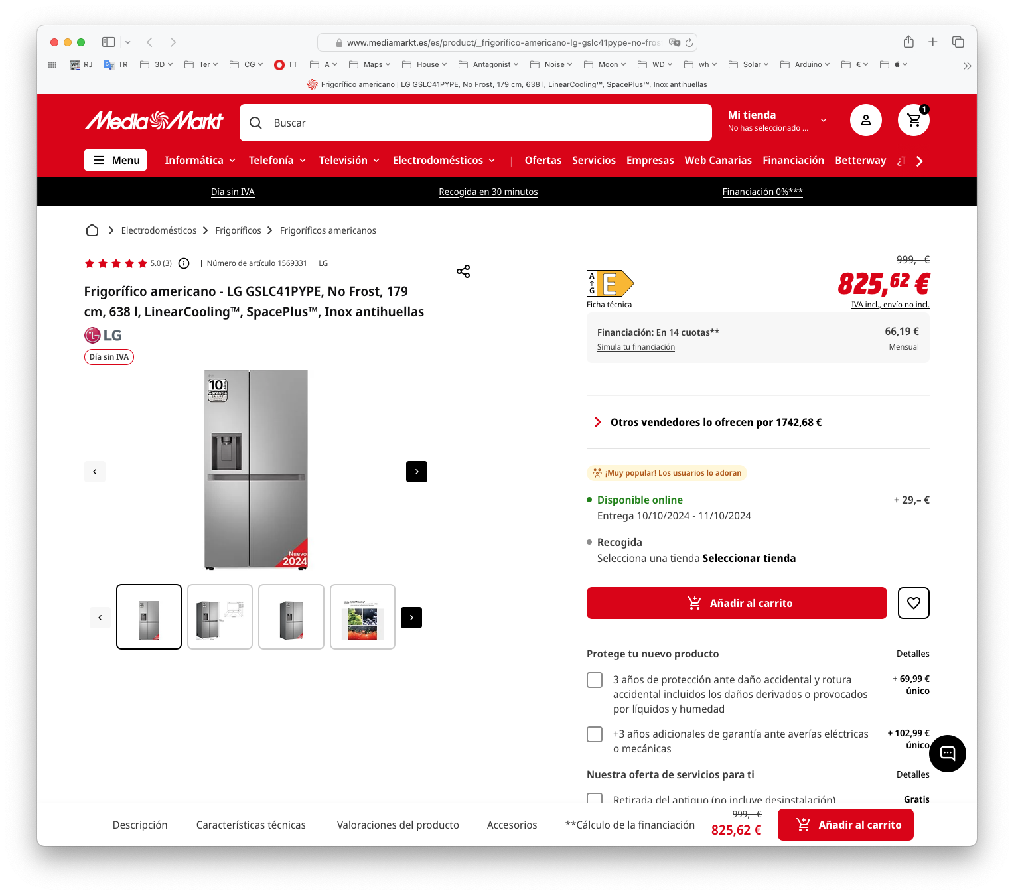Advance product image with right arrow

click(x=417, y=472)
